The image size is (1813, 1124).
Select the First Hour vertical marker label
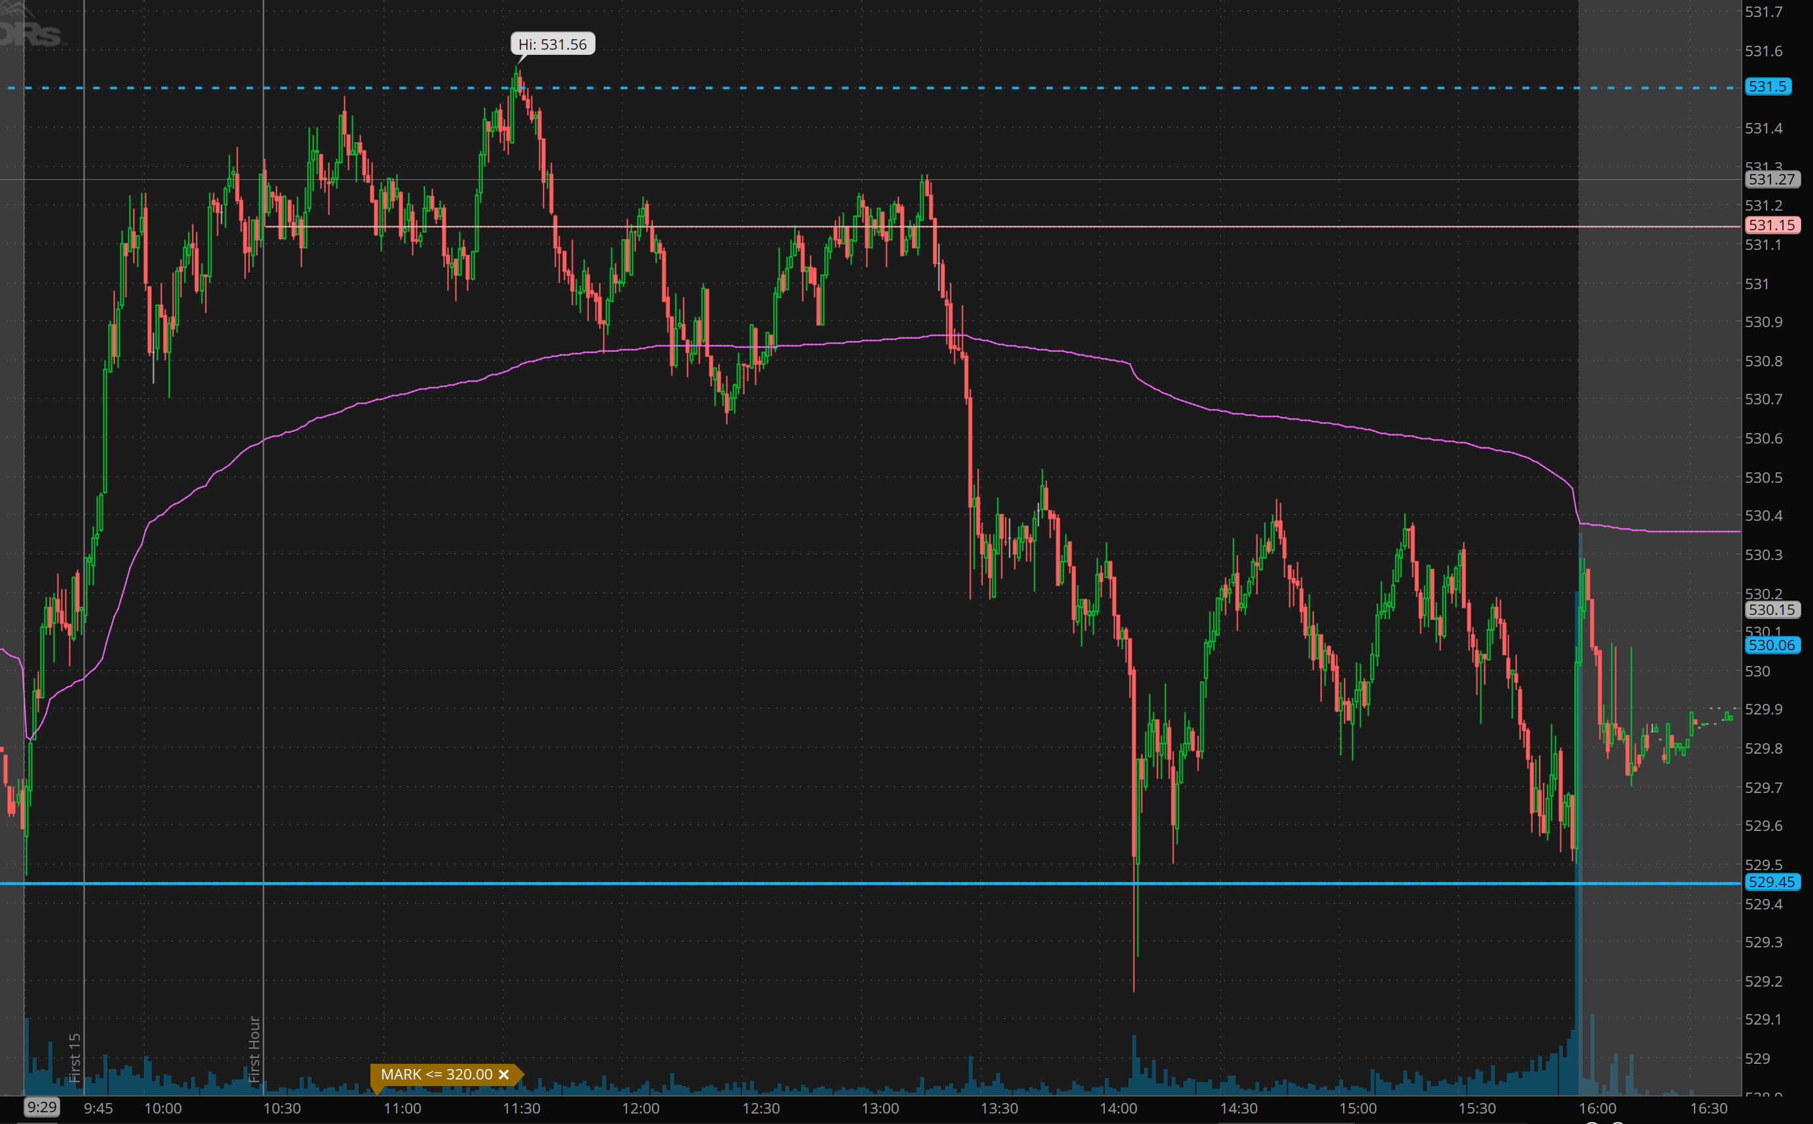point(255,1049)
